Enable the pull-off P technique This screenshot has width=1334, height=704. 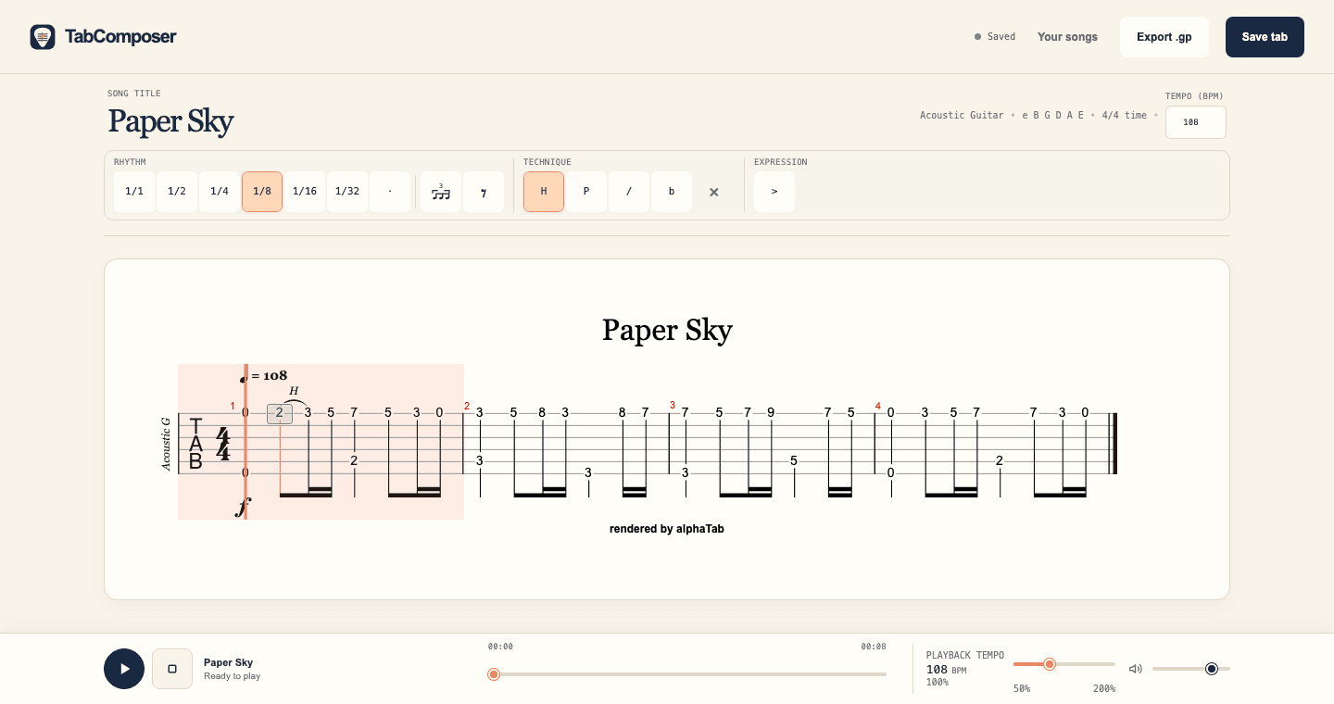[586, 192]
